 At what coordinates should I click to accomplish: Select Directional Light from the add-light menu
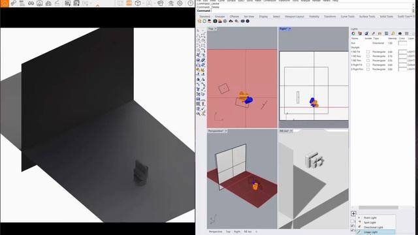coord(376,227)
